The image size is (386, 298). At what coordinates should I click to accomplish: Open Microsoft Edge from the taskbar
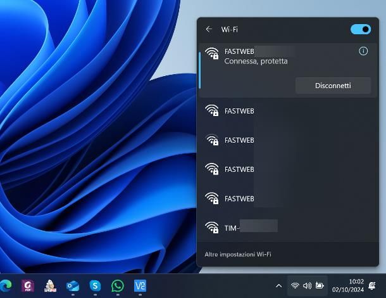pyautogui.click(x=6, y=286)
